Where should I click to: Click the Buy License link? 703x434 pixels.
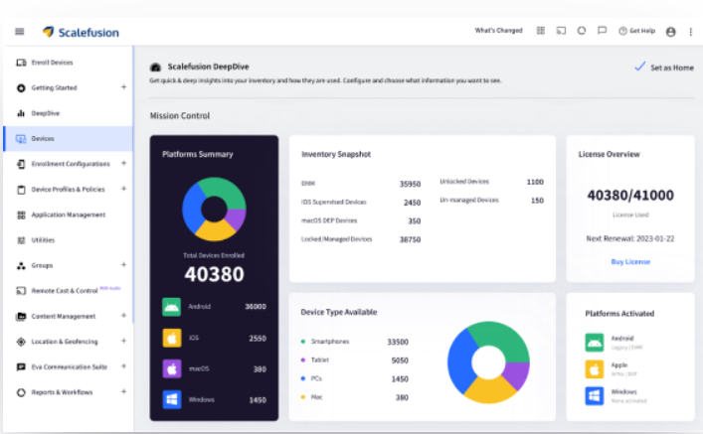coord(630,261)
